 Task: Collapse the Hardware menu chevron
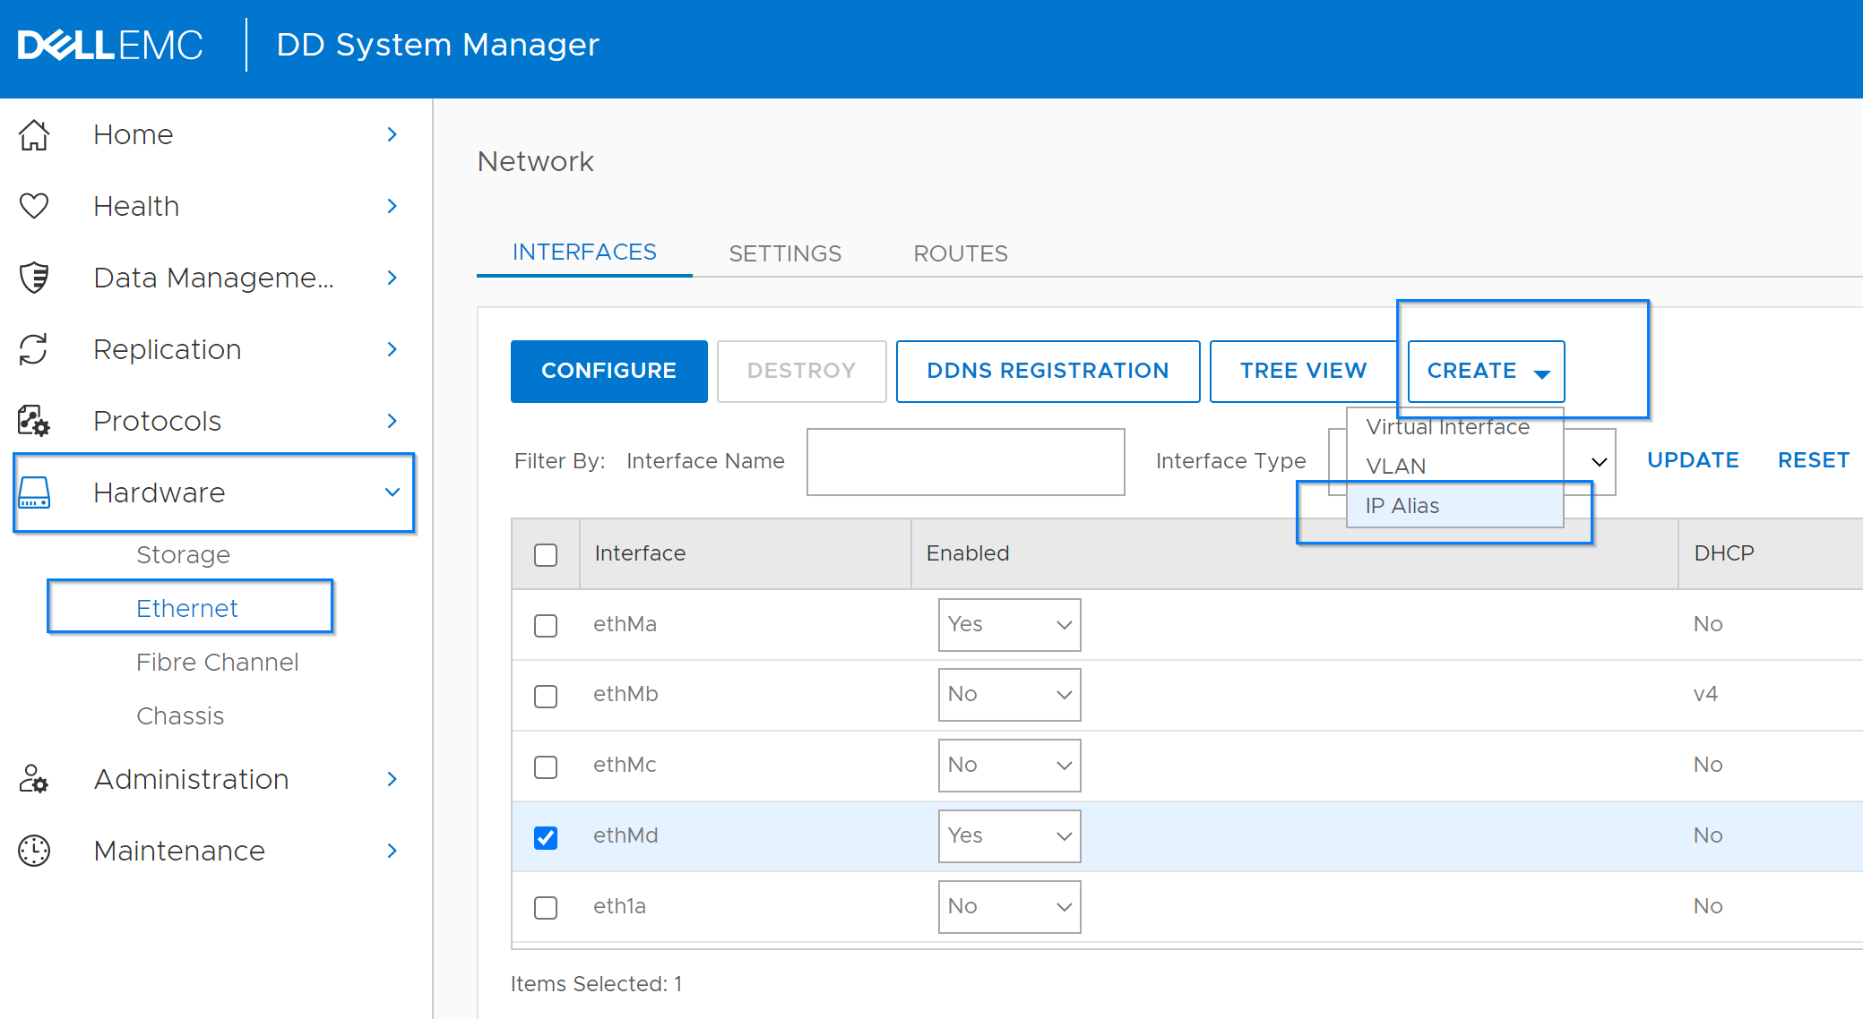(392, 492)
